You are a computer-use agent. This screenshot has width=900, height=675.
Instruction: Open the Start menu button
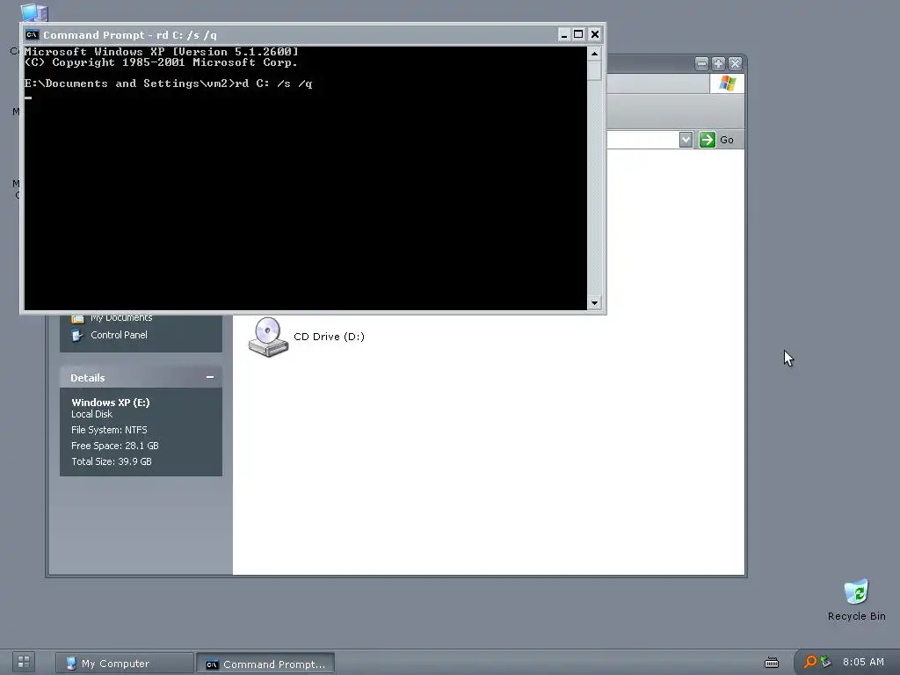[24, 662]
